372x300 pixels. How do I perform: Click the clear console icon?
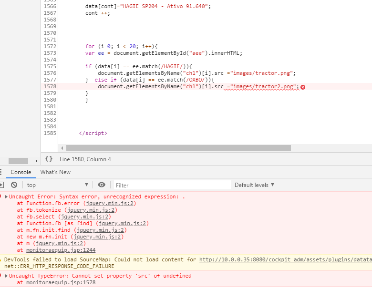14,185
